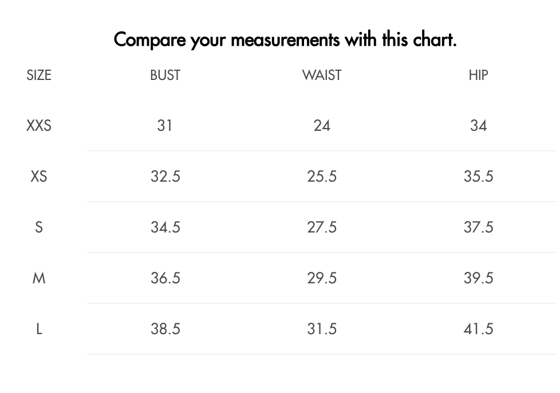Select the XS bust value 32.5
Screen dimensions: 560x393
pyautogui.click(x=165, y=177)
